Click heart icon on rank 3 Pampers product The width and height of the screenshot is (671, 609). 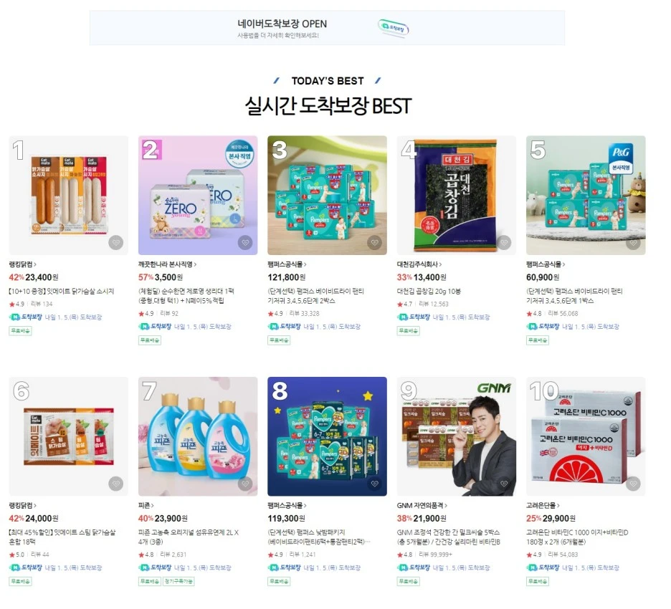(374, 242)
